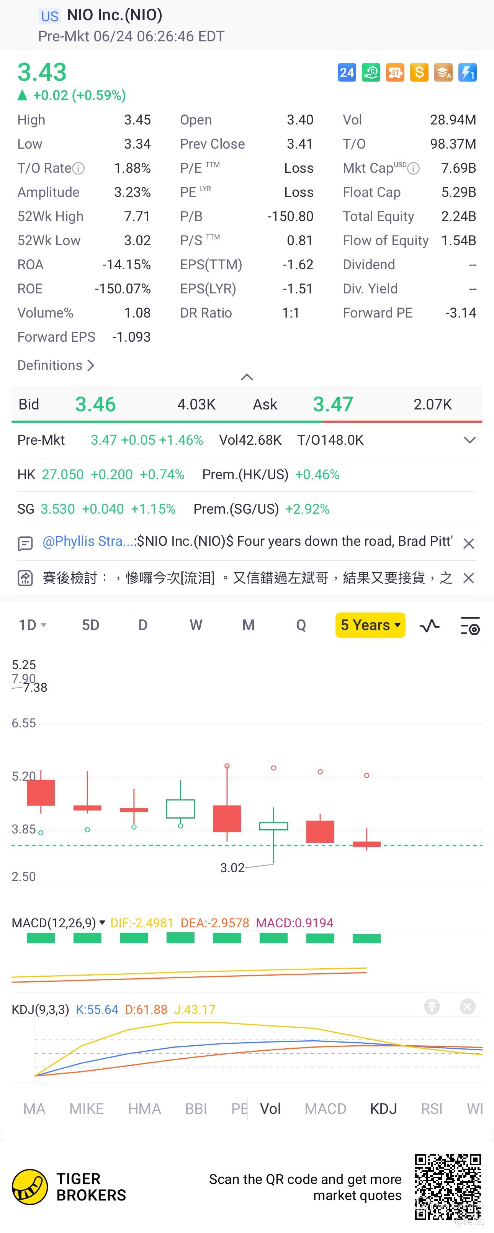Open the @Phyllis Stra comment post
The image size is (494, 1233).
[x=247, y=541]
